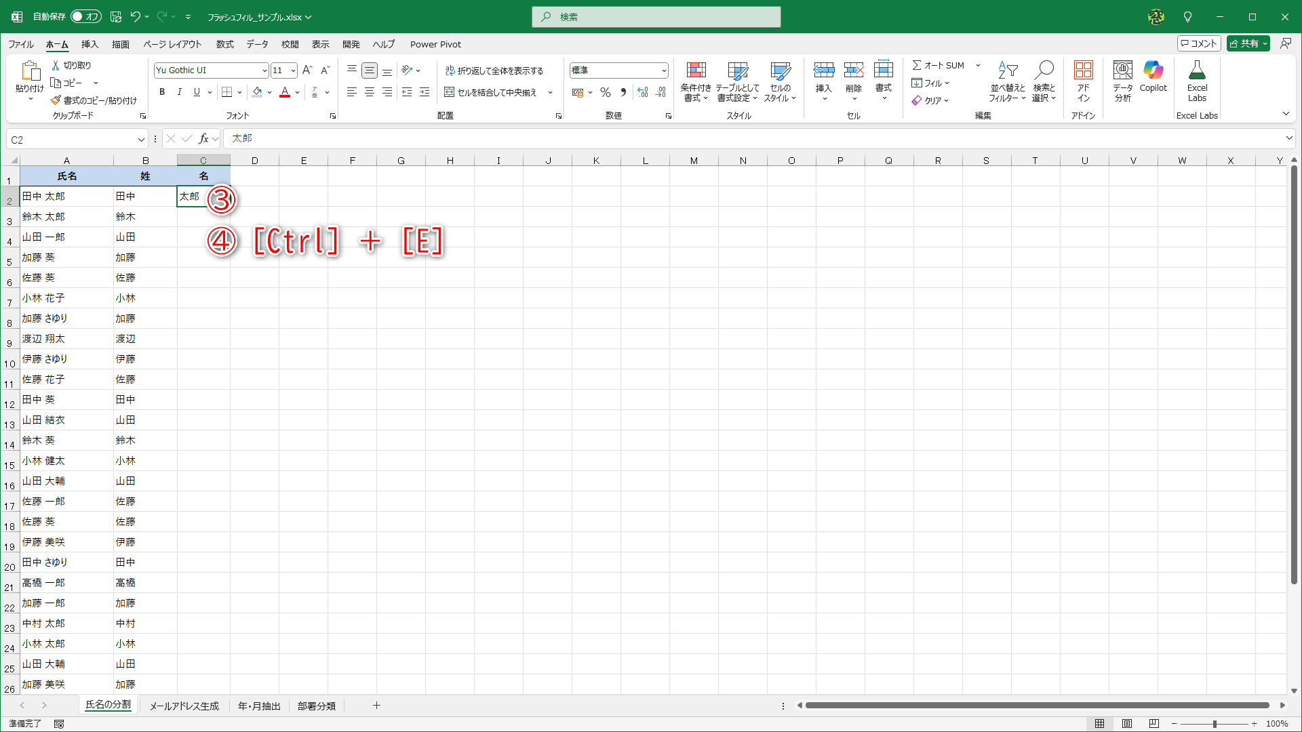Apply conditional formatting (条件付き書式)
Image resolution: width=1302 pixels, height=732 pixels.
(696, 81)
